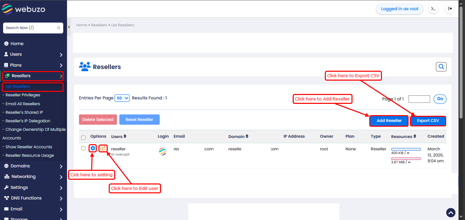The height and width of the screenshot is (220, 465).
Task: Click the Add Reseller button
Action: point(389,121)
